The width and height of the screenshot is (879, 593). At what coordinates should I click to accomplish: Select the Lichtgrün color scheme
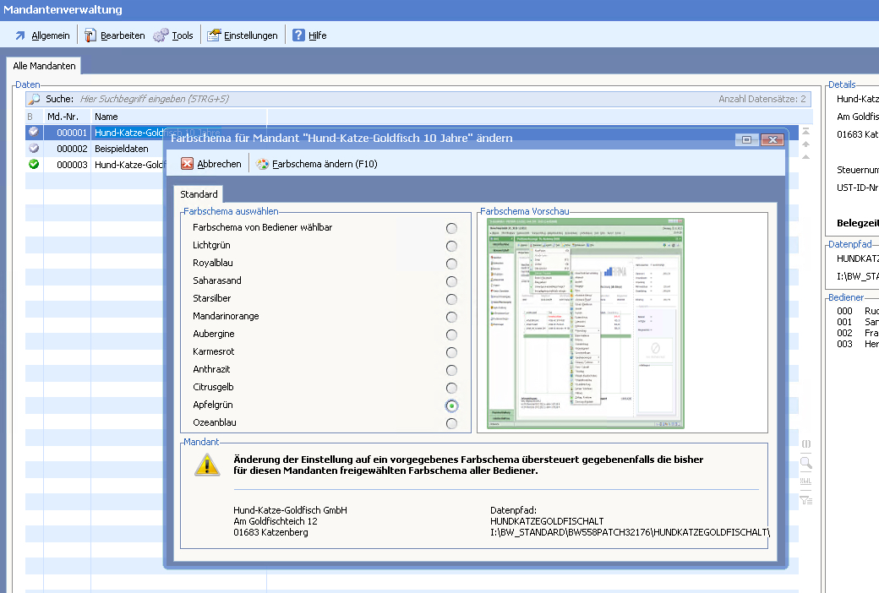pyautogui.click(x=451, y=246)
